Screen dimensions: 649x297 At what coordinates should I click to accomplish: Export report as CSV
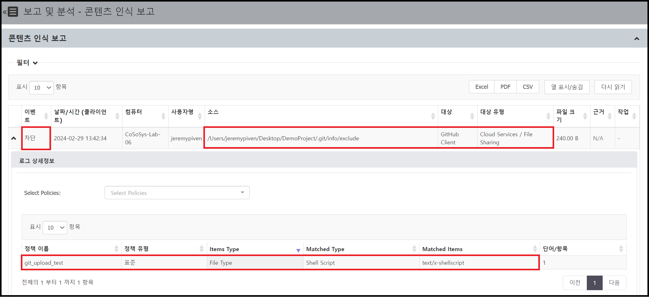528,87
